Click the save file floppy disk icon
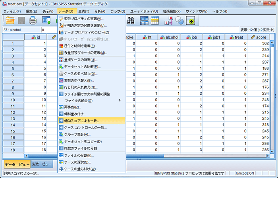278x199 pixels. (x=21, y=20)
